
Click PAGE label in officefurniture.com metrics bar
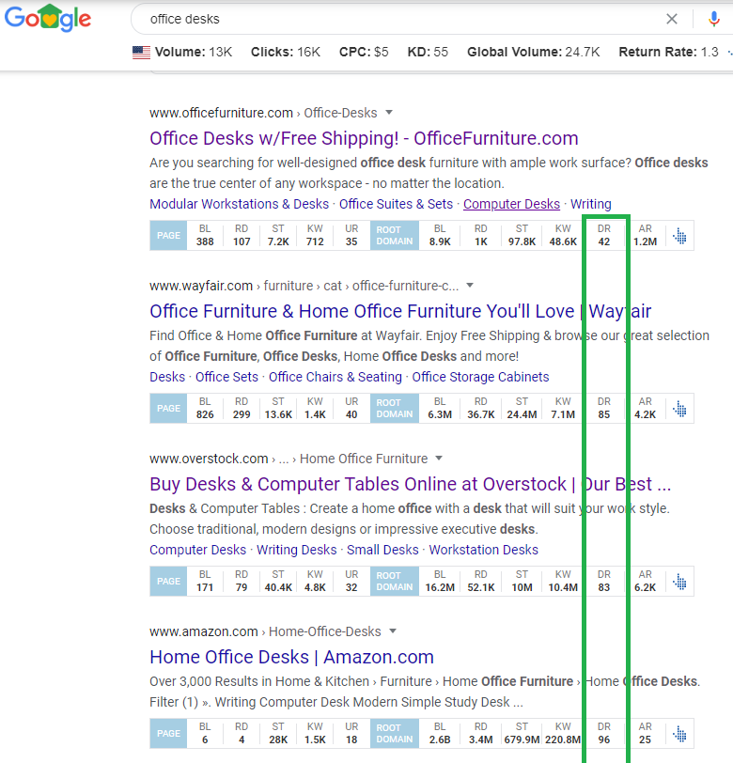point(168,236)
